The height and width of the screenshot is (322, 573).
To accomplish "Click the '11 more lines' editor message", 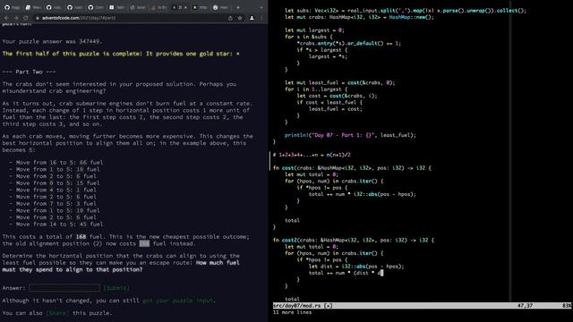I will click(x=292, y=312).
